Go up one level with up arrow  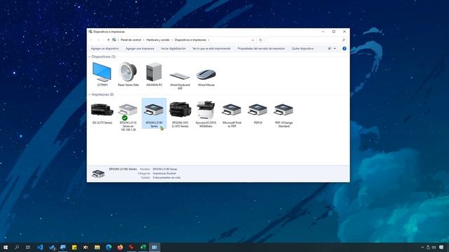click(x=108, y=40)
